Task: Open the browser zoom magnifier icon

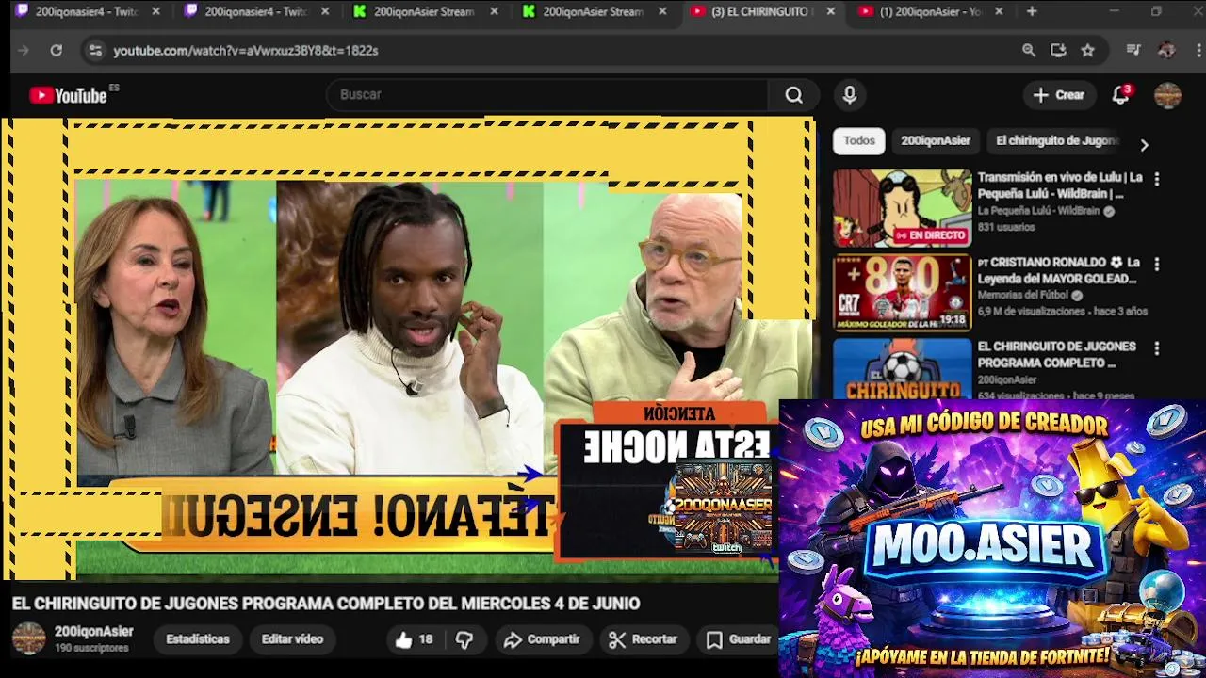Action: coord(1029,51)
